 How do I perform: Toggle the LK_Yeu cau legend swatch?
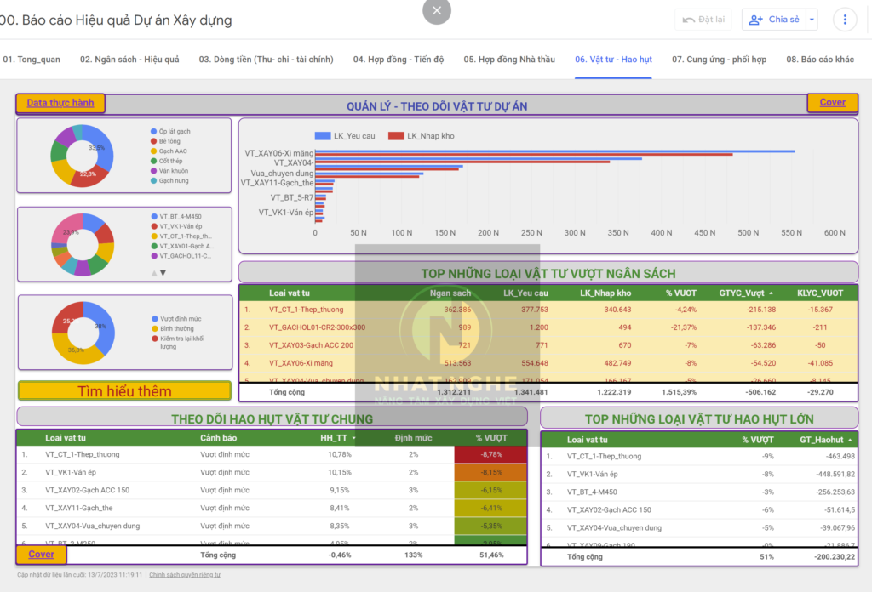click(323, 135)
